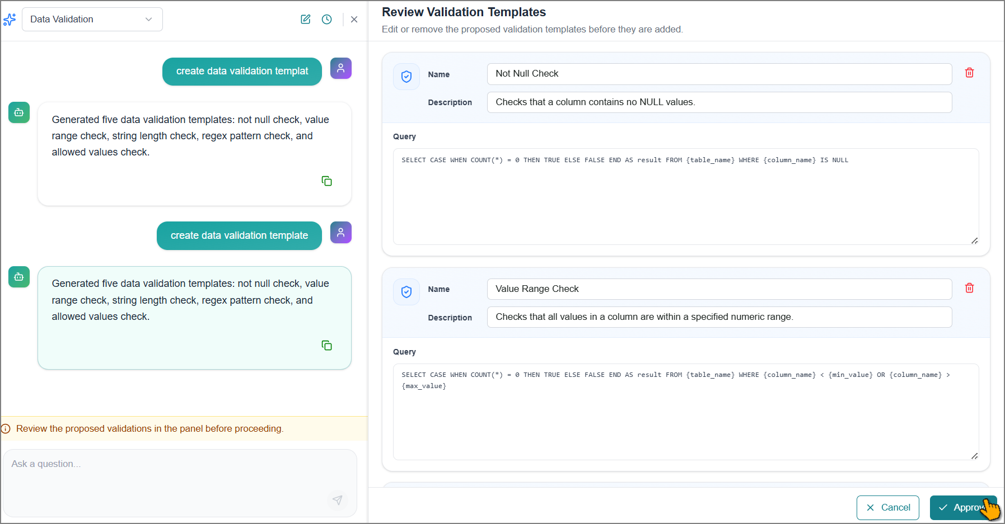Cancel the validation template review

click(888, 508)
